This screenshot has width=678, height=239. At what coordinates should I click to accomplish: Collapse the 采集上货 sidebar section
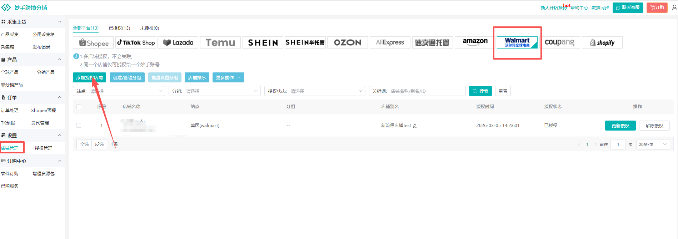pyautogui.click(x=60, y=22)
